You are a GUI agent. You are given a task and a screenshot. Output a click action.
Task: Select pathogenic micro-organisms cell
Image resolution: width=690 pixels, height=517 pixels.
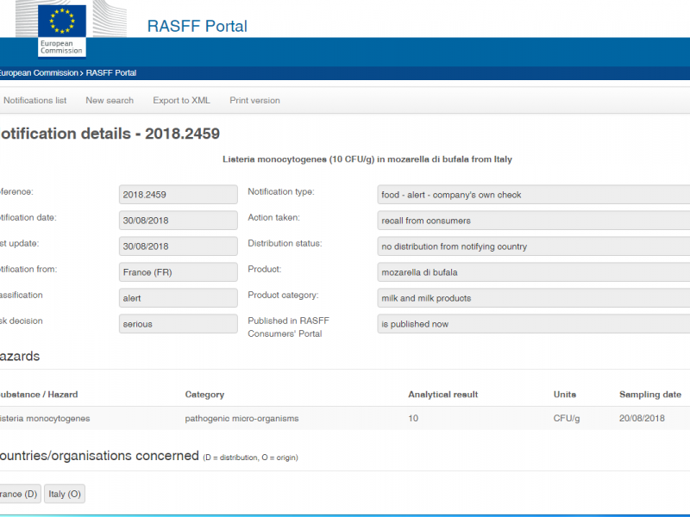[x=241, y=418]
